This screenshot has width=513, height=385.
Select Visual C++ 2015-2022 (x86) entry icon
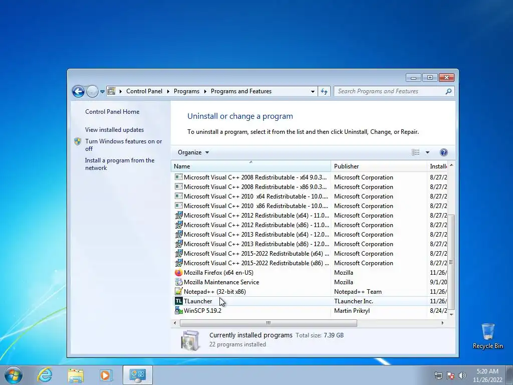tap(179, 263)
